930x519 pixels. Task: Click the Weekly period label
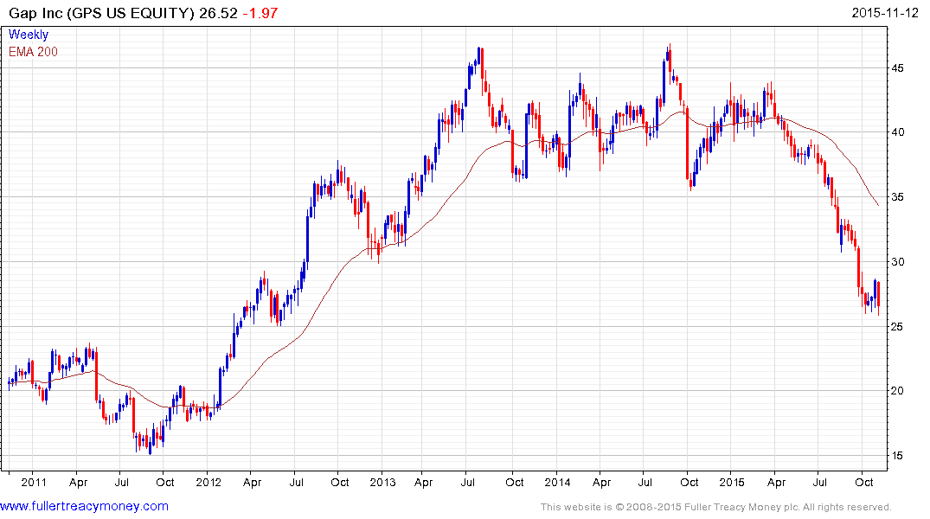click(x=28, y=35)
